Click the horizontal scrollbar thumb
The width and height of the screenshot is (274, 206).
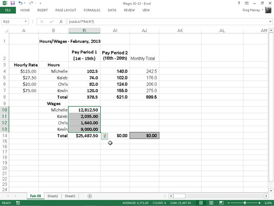pos(179,196)
